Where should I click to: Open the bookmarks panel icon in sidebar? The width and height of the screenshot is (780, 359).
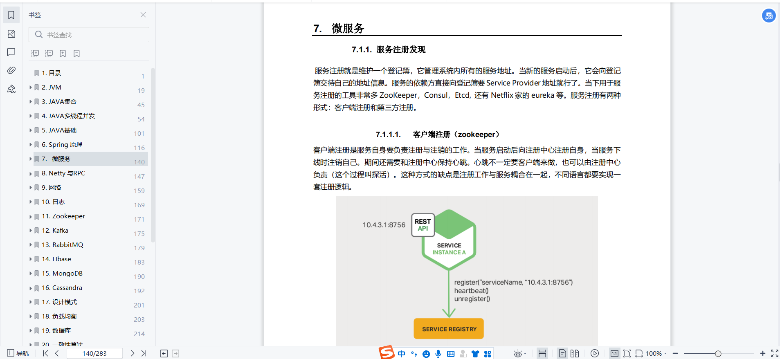[x=11, y=15]
